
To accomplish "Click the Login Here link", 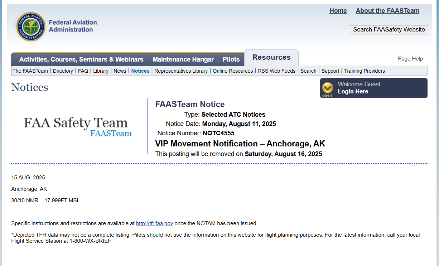I will (353, 92).
